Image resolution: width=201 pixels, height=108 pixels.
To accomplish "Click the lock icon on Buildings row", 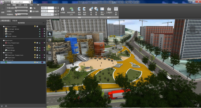I will 40,50.
